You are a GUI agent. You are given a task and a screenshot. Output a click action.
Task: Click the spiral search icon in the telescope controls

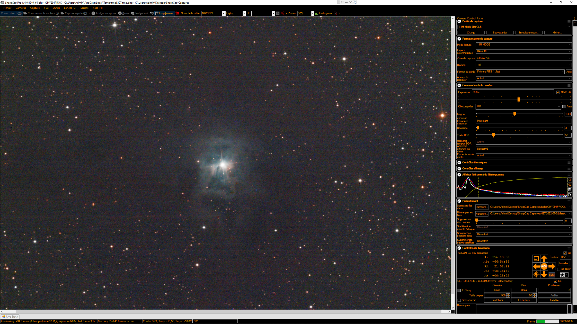click(536, 258)
